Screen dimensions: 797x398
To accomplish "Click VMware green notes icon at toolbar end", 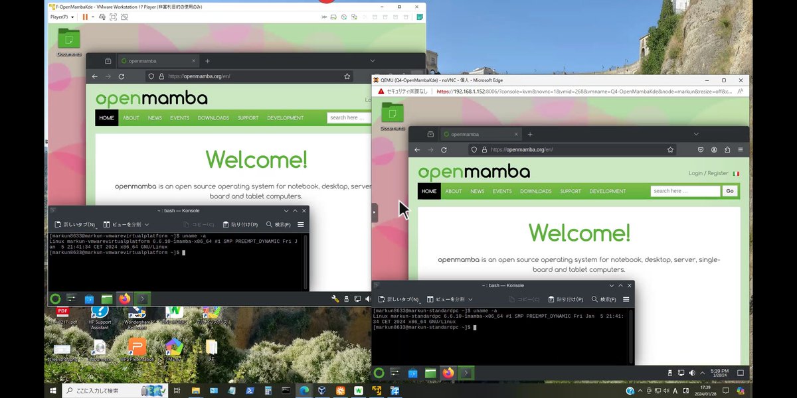I will pos(420,17).
